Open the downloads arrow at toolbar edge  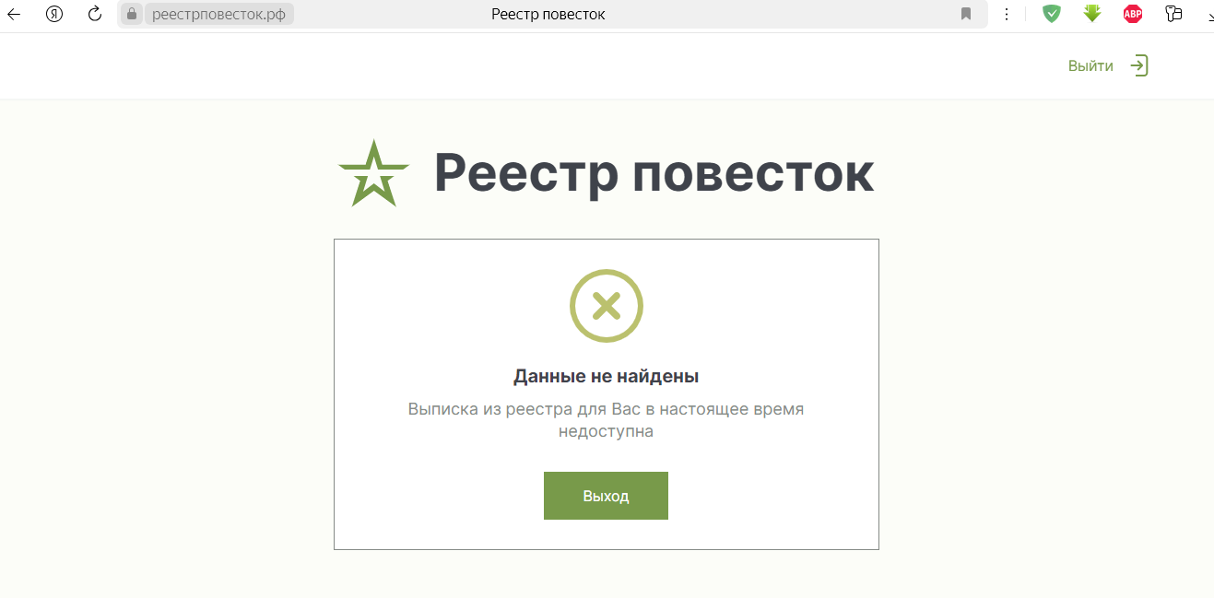[x=1209, y=14]
